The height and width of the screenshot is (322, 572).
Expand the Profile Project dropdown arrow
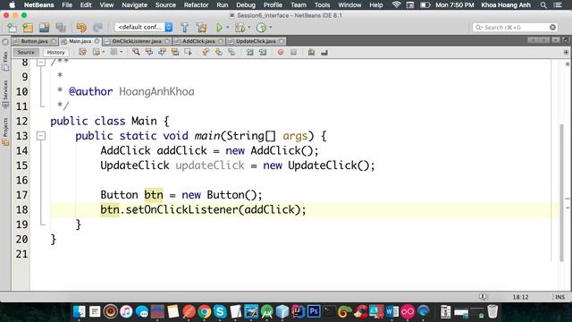(270, 28)
